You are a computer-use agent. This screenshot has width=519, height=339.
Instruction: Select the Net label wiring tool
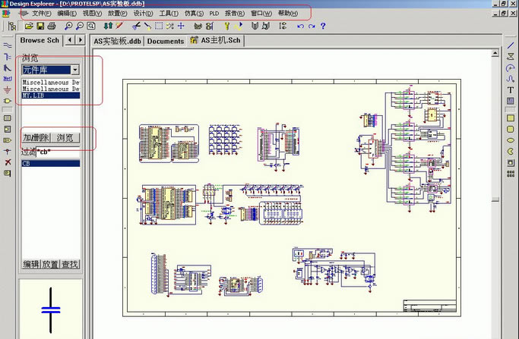[8, 78]
